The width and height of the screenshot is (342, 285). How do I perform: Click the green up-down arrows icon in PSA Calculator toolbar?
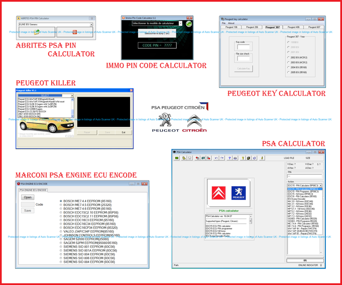click(x=203, y=158)
